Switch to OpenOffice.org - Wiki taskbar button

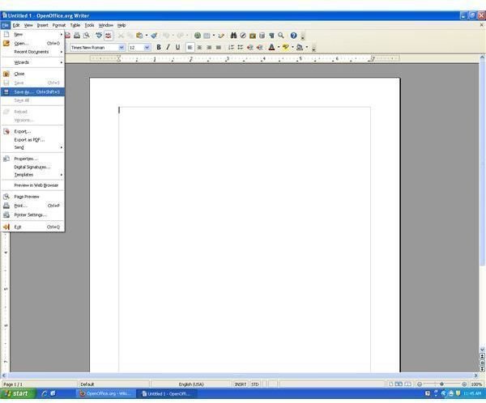click(105, 394)
